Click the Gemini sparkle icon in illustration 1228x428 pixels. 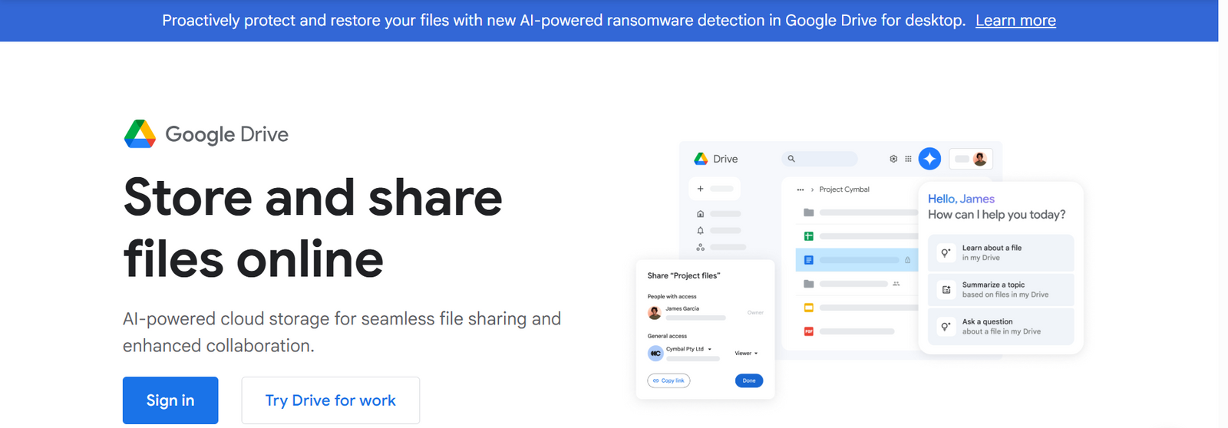929,159
